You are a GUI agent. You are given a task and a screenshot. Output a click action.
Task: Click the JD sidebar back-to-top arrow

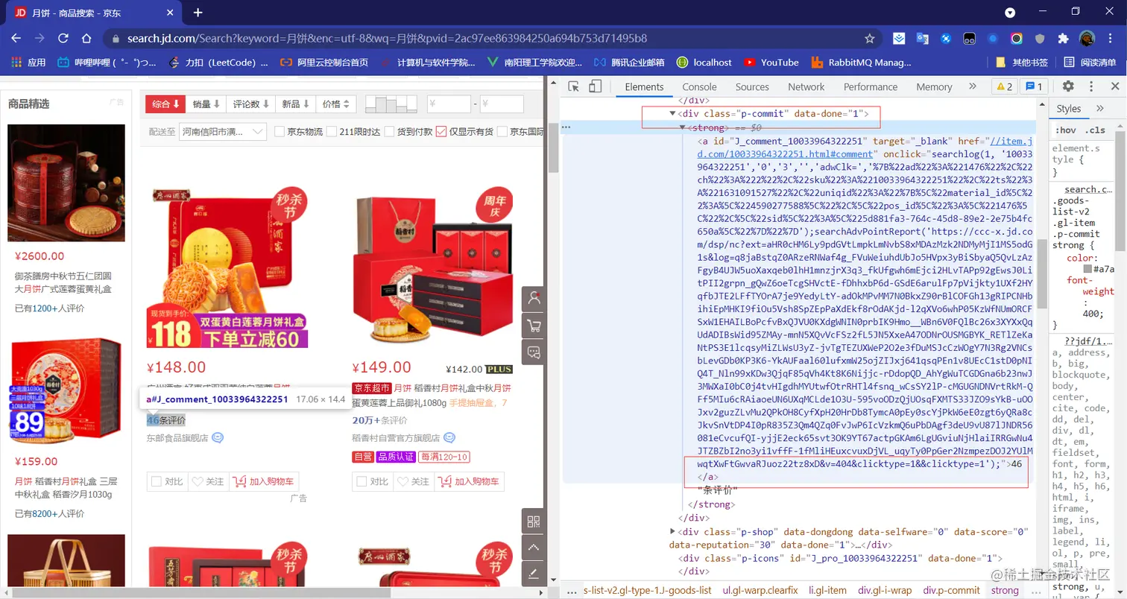click(x=534, y=548)
